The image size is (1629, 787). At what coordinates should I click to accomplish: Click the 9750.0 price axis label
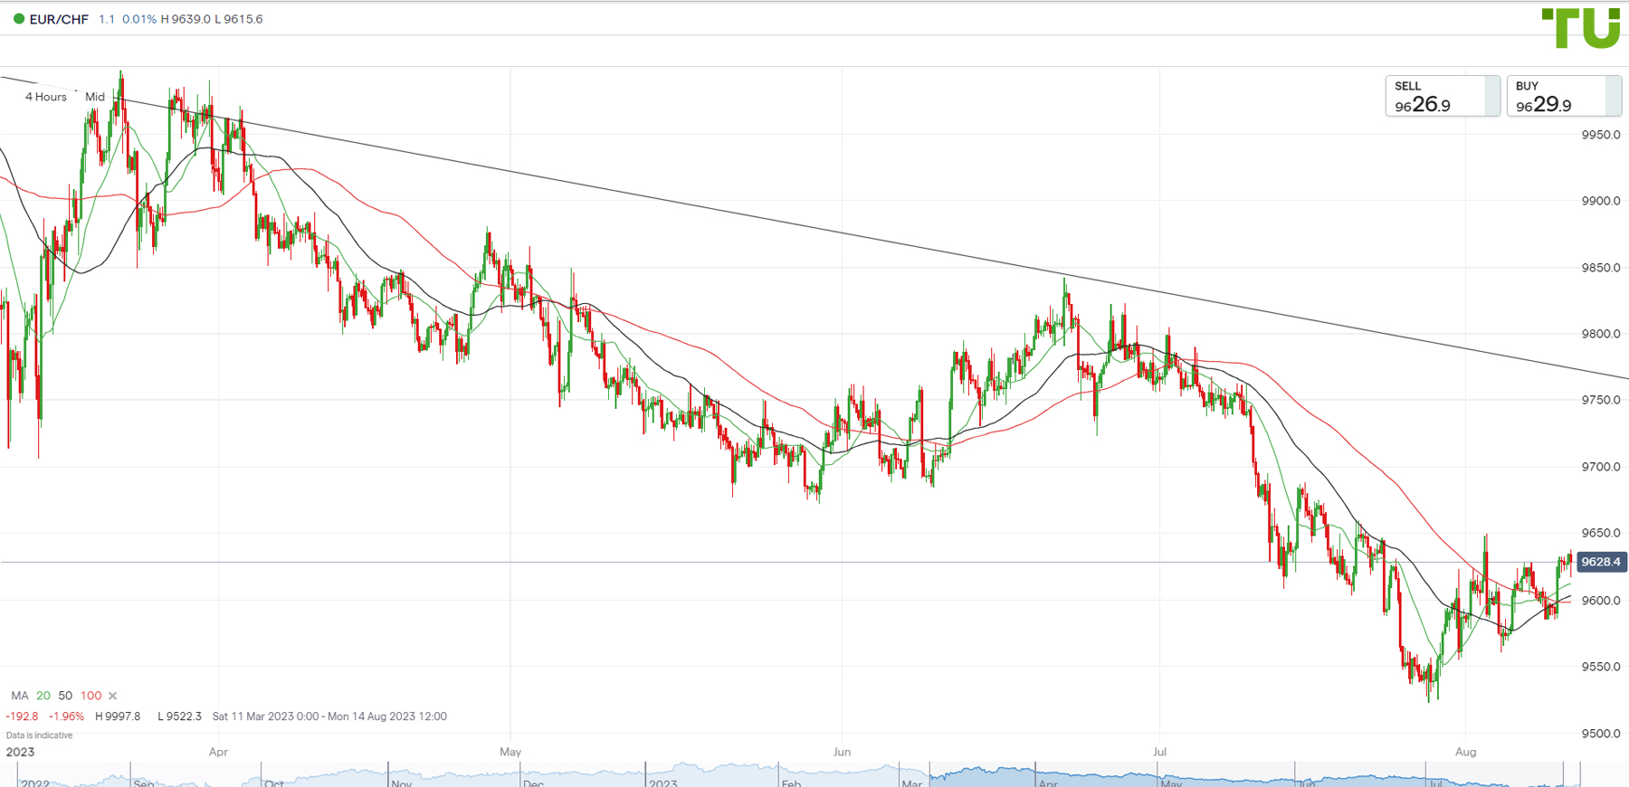click(x=1601, y=400)
